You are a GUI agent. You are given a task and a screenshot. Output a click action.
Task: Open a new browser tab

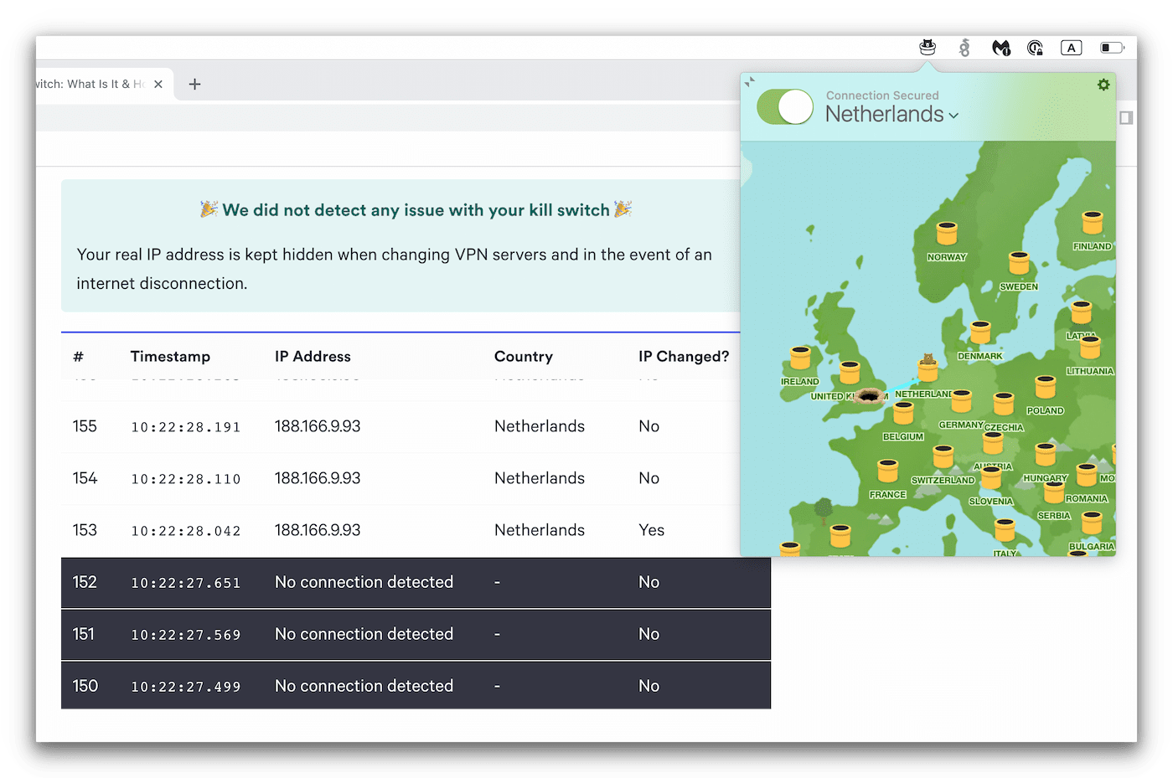point(194,84)
